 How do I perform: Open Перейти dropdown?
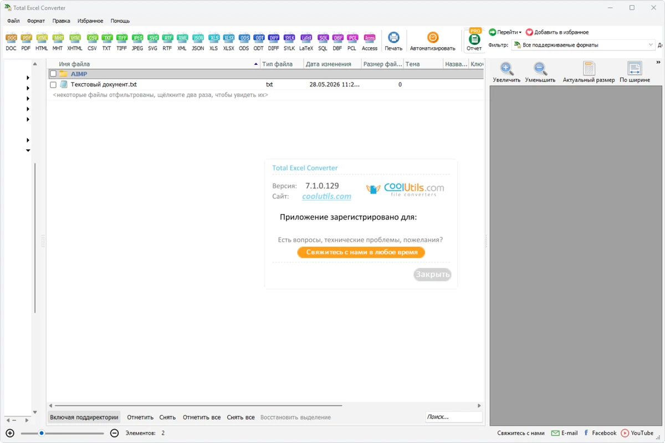click(505, 32)
